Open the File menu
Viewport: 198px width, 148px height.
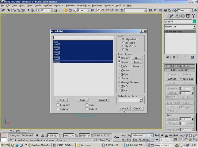pos(2,5)
